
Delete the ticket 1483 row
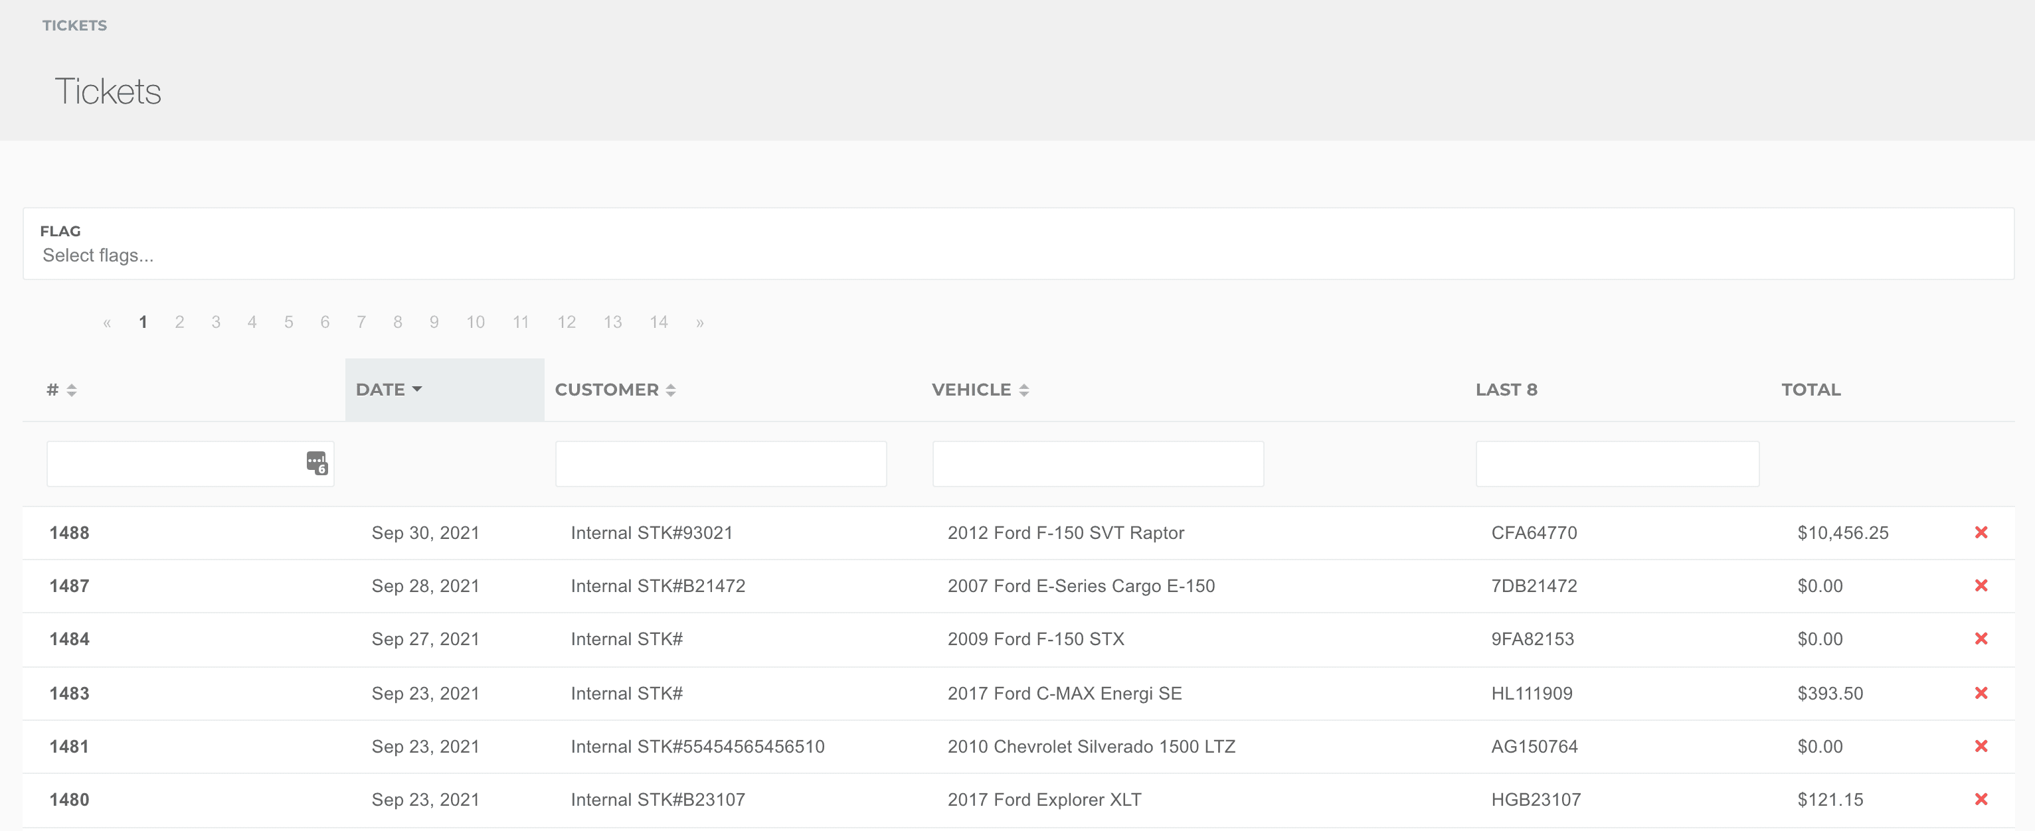(x=1981, y=693)
